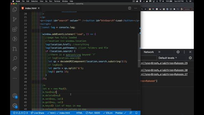Open the DevTools customize three-dot menu
The image size is (204, 115).
pyautogui.click(x=184, y=52)
